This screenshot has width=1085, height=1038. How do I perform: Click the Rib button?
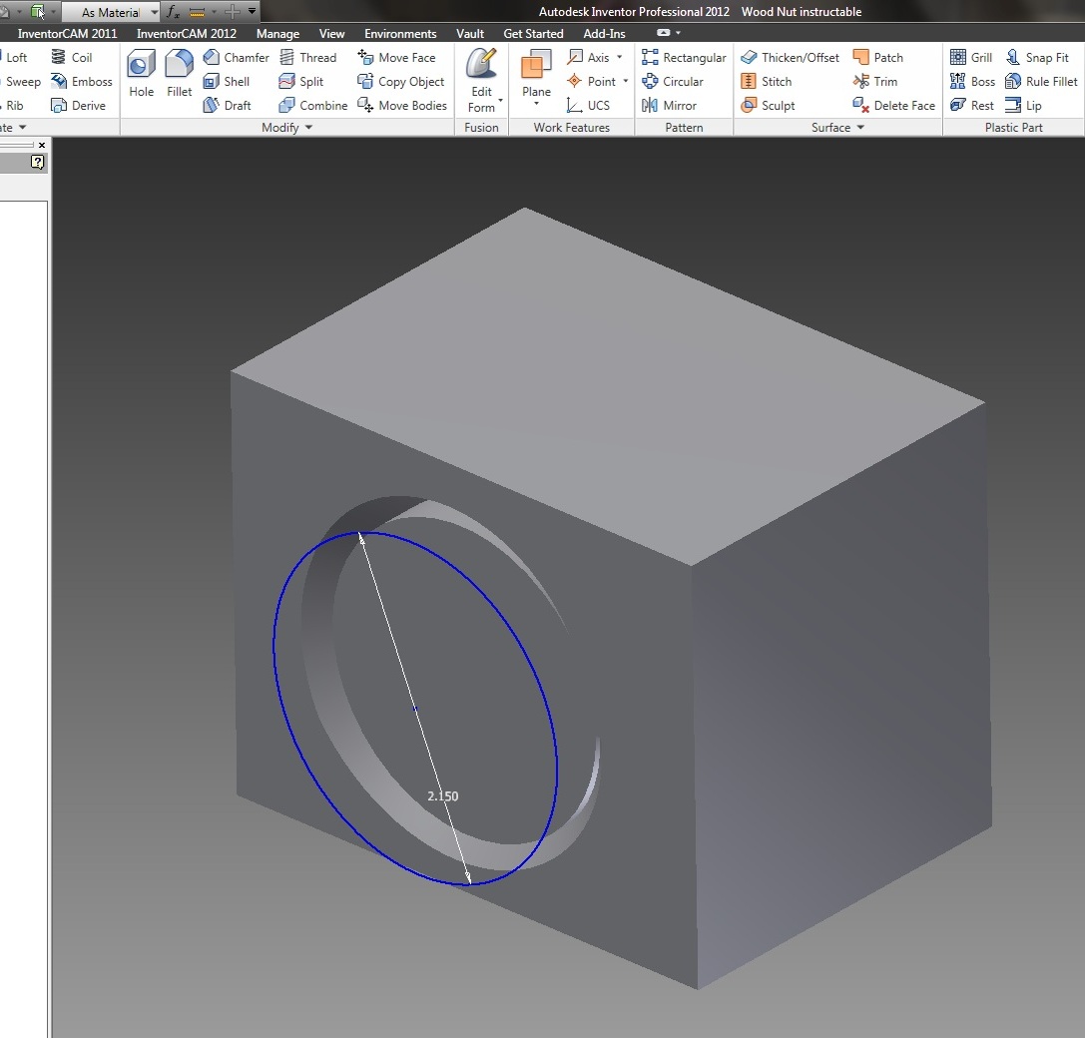pos(12,105)
